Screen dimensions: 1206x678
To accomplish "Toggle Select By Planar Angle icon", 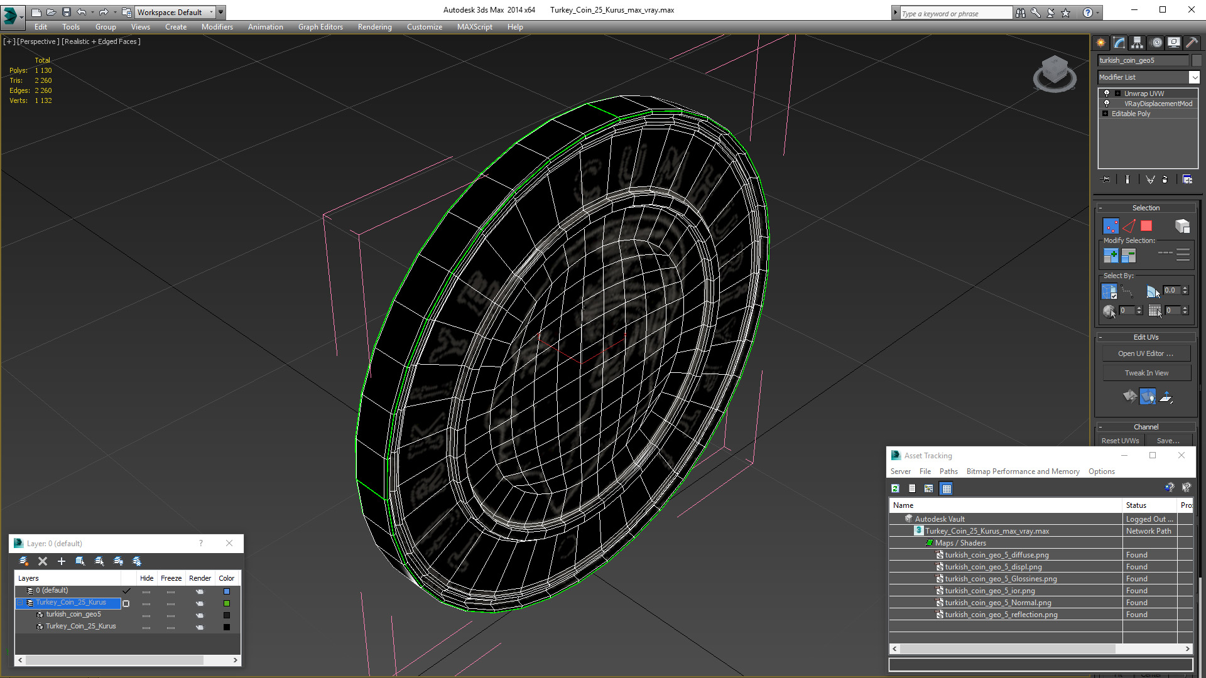I will [x=1153, y=291].
